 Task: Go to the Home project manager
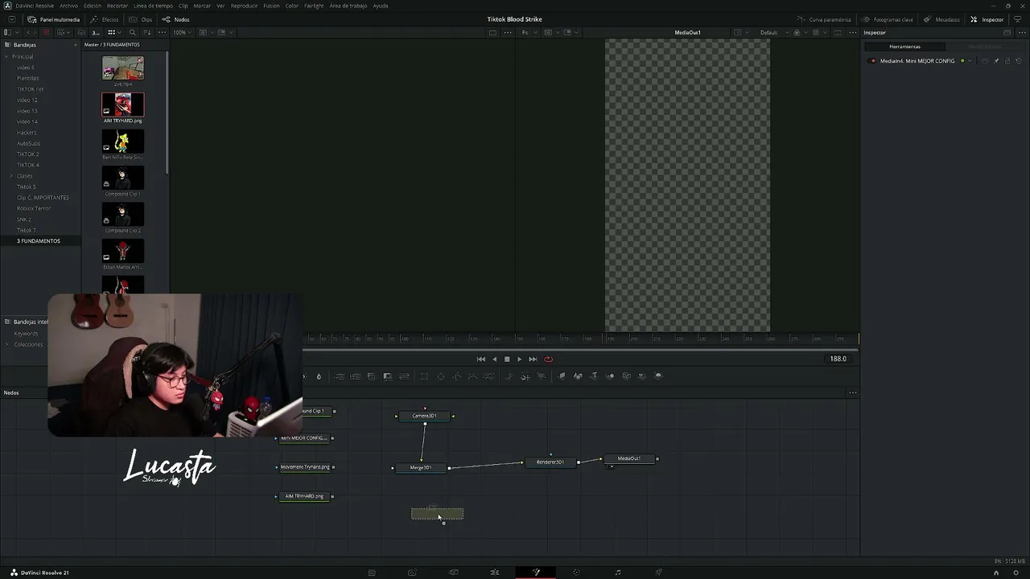pos(996,573)
